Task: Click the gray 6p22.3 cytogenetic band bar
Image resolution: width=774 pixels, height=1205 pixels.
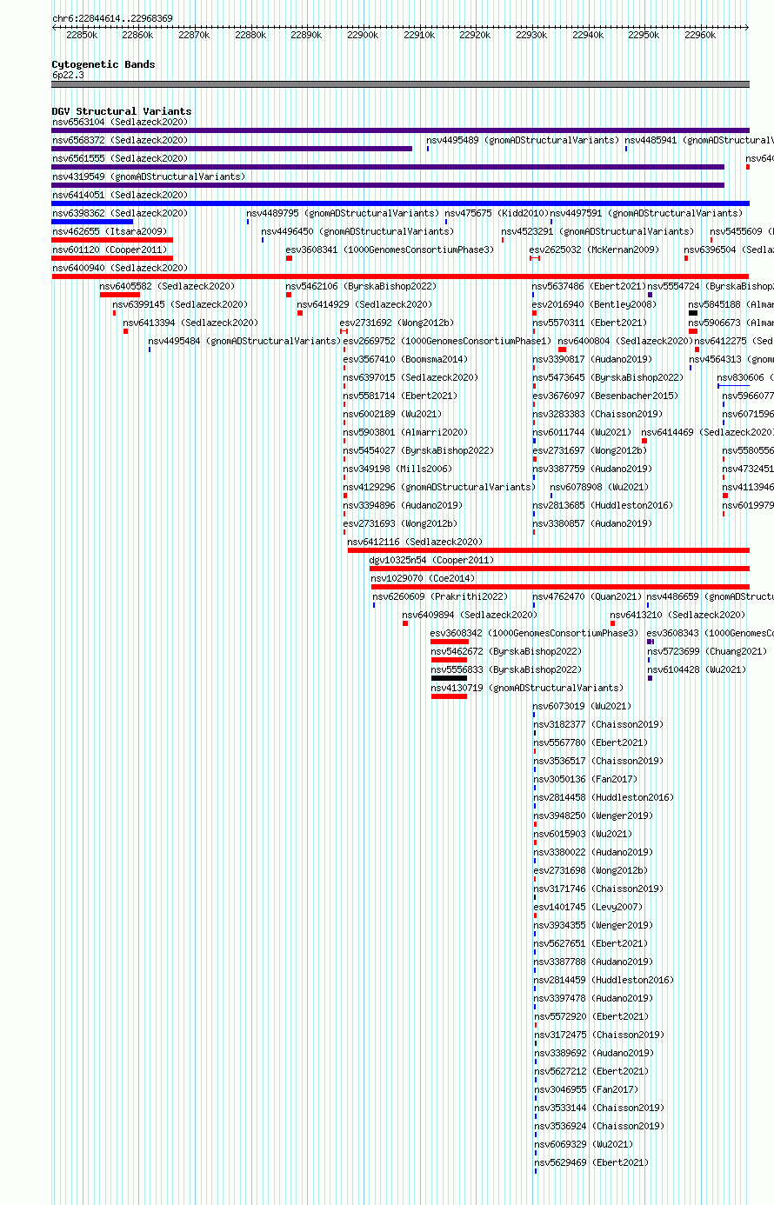Action: pyautogui.click(x=400, y=84)
